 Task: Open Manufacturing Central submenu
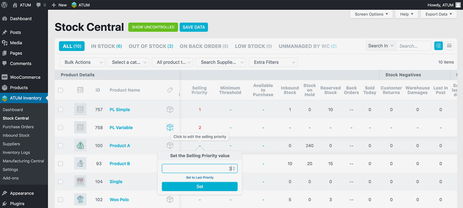coord(23,161)
